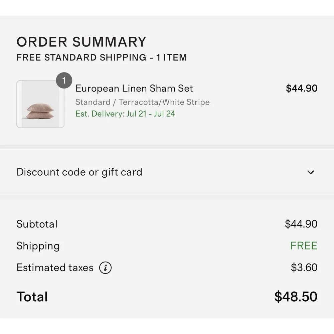Open the Discount code or gift card section
334x334 pixels.
[x=167, y=172]
